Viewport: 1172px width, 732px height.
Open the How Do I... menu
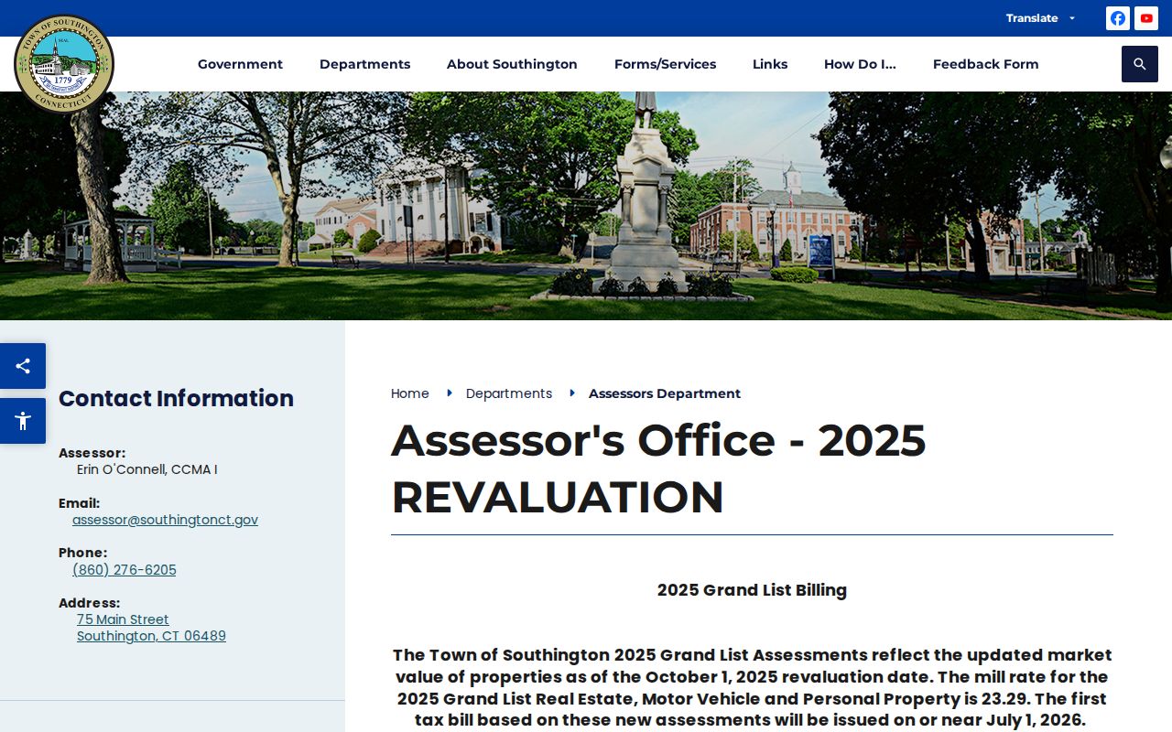click(860, 64)
